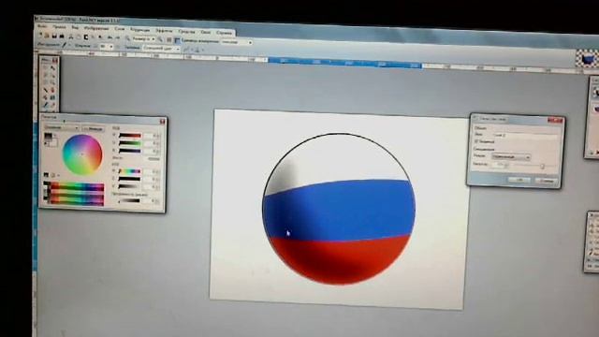This screenshot has height=337, width=599.
Task: Select the Paint Bucket tool
Action: tap(46, 97)
